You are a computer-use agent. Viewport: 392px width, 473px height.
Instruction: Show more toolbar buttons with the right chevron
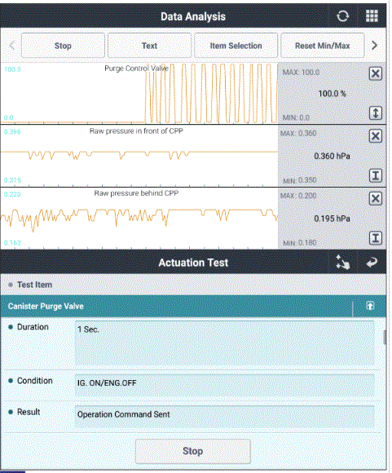pos(374,46)
